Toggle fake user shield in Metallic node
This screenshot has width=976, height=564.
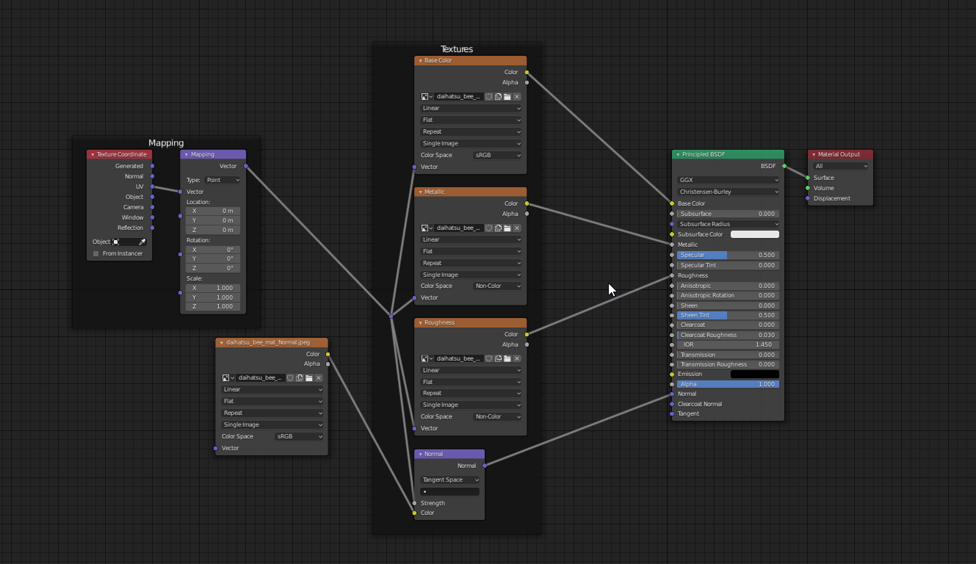pos(488,228)
